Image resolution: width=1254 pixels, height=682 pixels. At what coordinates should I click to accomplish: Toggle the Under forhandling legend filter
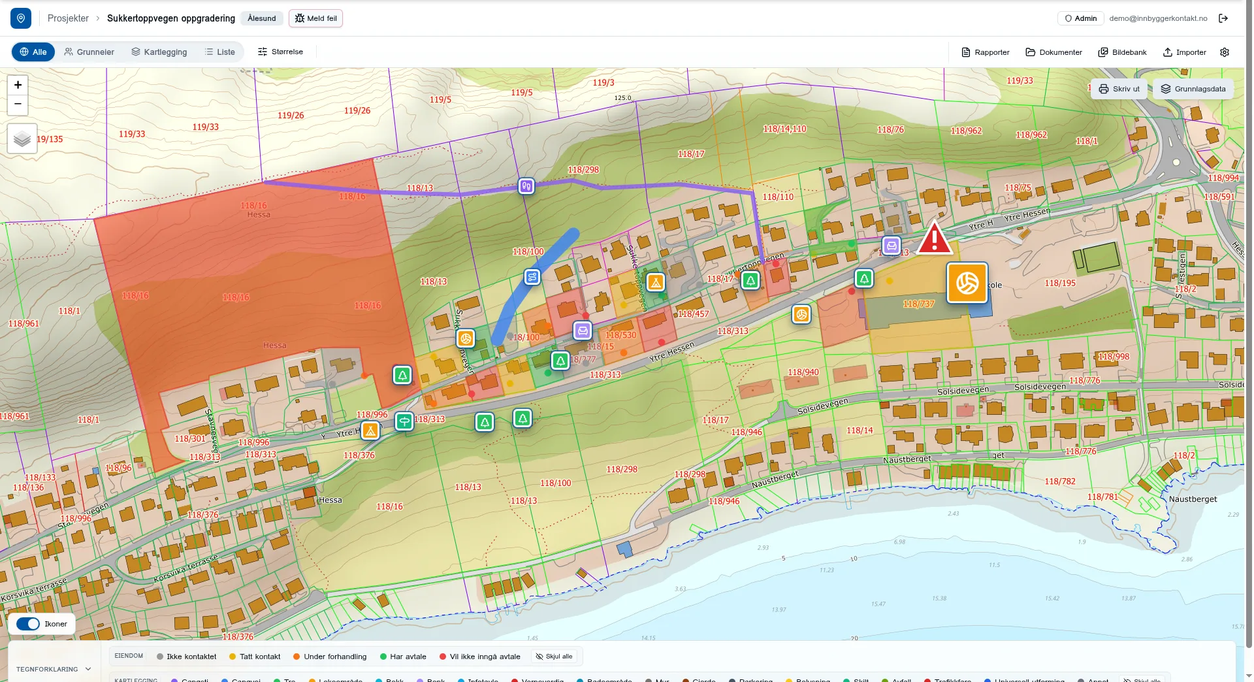pos(330,657)
